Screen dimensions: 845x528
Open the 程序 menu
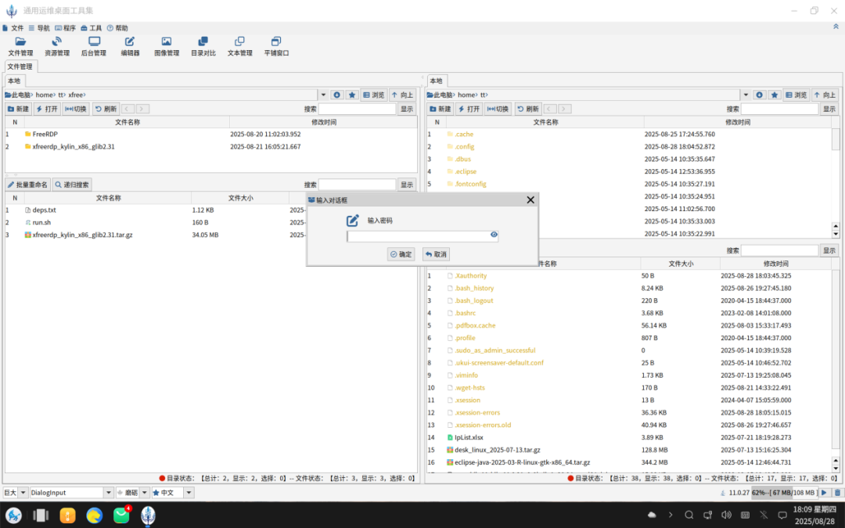tap(65, 28)
